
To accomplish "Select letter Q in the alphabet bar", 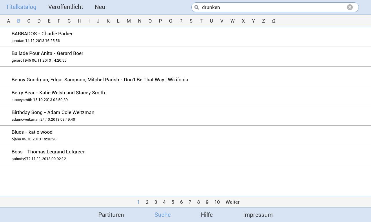I will pyautogui.click(x=170, y=21).
